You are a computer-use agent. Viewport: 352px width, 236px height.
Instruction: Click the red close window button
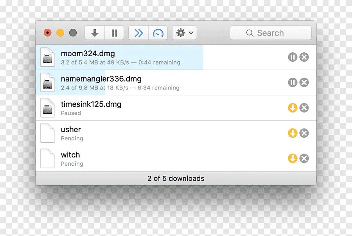tap(48, 33)
